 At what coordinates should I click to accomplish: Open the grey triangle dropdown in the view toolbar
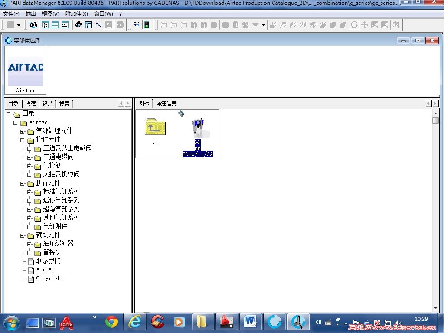pyautogui.click(x=255, y=25)
